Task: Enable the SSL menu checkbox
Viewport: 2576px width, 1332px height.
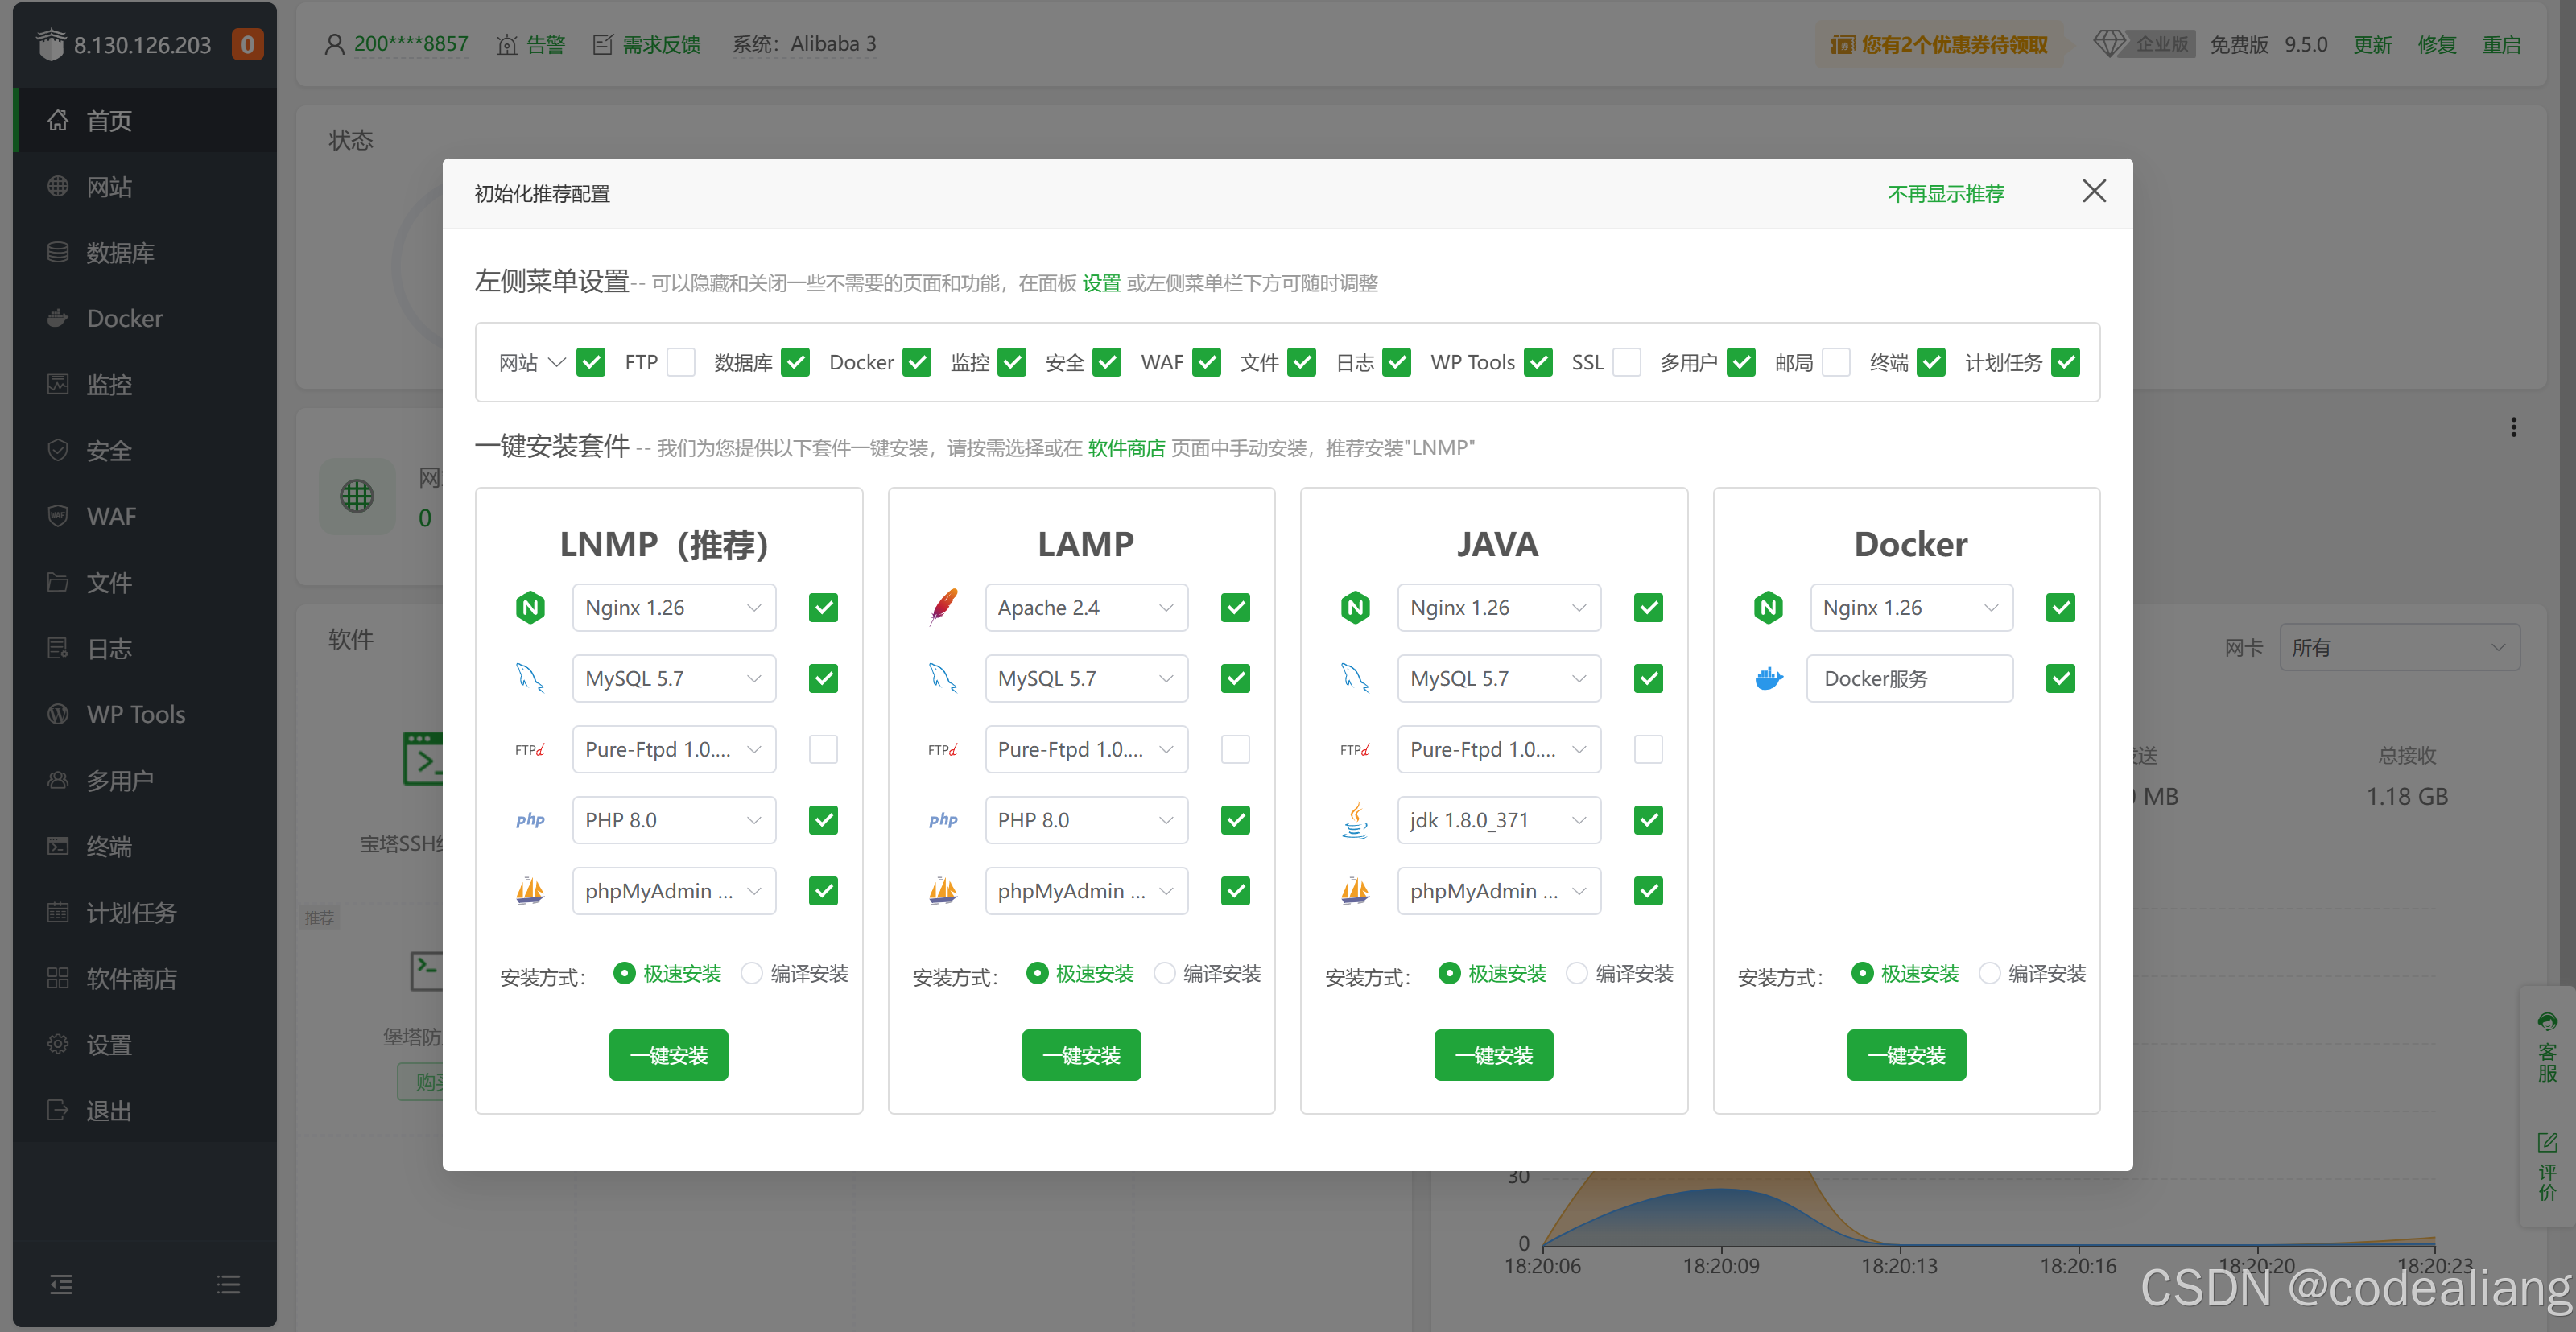Action: [x=1627, y=362]
